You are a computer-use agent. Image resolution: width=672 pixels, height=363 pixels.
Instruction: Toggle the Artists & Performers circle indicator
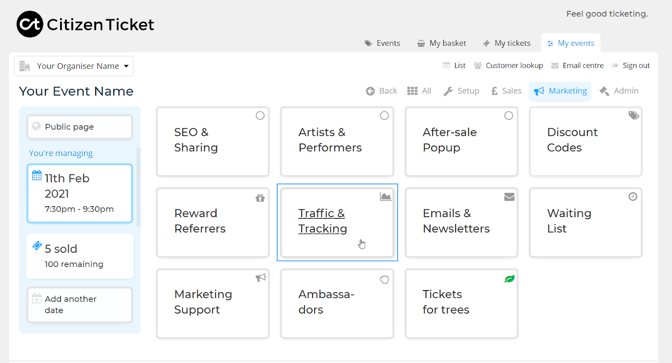(384, 116)
